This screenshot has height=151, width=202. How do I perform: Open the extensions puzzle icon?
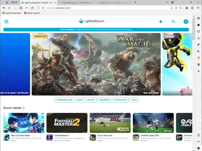pyautogui.click(x=192, y=8)
